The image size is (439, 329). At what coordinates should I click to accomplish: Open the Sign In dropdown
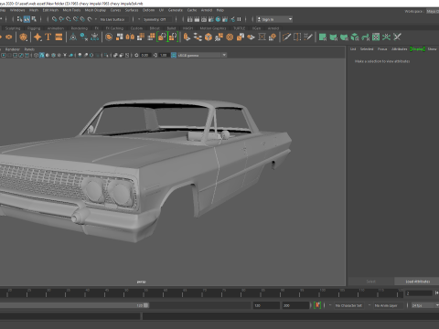coord(274,19)
